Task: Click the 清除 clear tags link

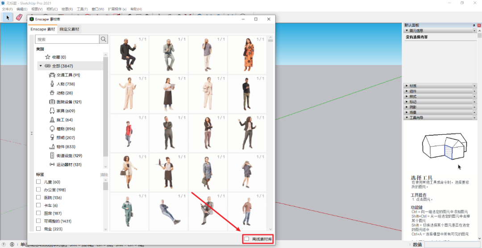Action: (x=104, y=175)
